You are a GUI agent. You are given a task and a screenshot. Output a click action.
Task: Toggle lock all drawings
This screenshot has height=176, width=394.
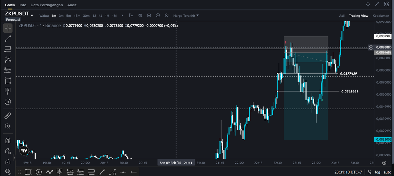click(8, 161)
